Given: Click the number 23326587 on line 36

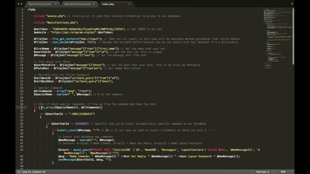Looking at the screenshot, I should tap(81, 124).
